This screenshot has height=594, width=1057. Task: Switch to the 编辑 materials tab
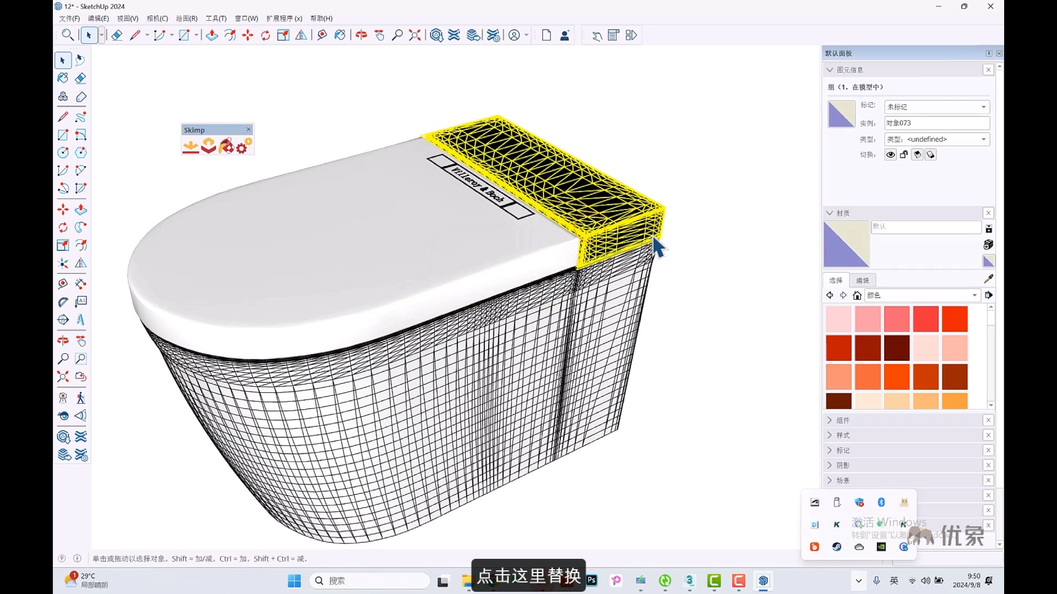coord(862,280)
